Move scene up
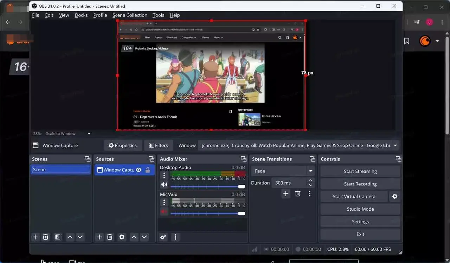 (x=70, y=237)
